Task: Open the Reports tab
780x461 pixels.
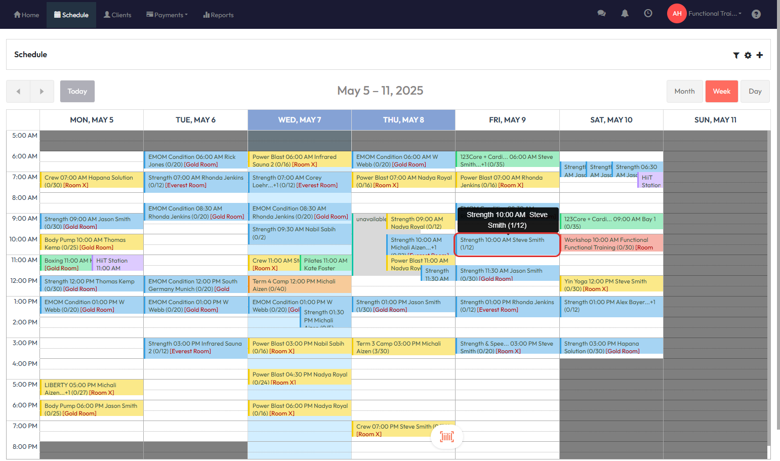Action: 218,15
